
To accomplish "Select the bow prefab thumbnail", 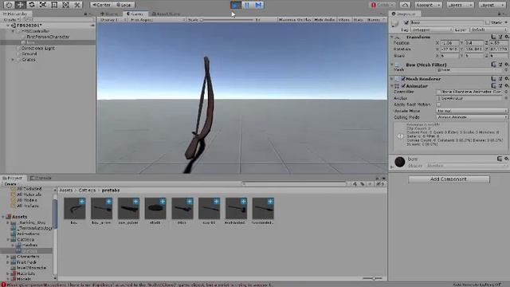I will coord(74,208).
